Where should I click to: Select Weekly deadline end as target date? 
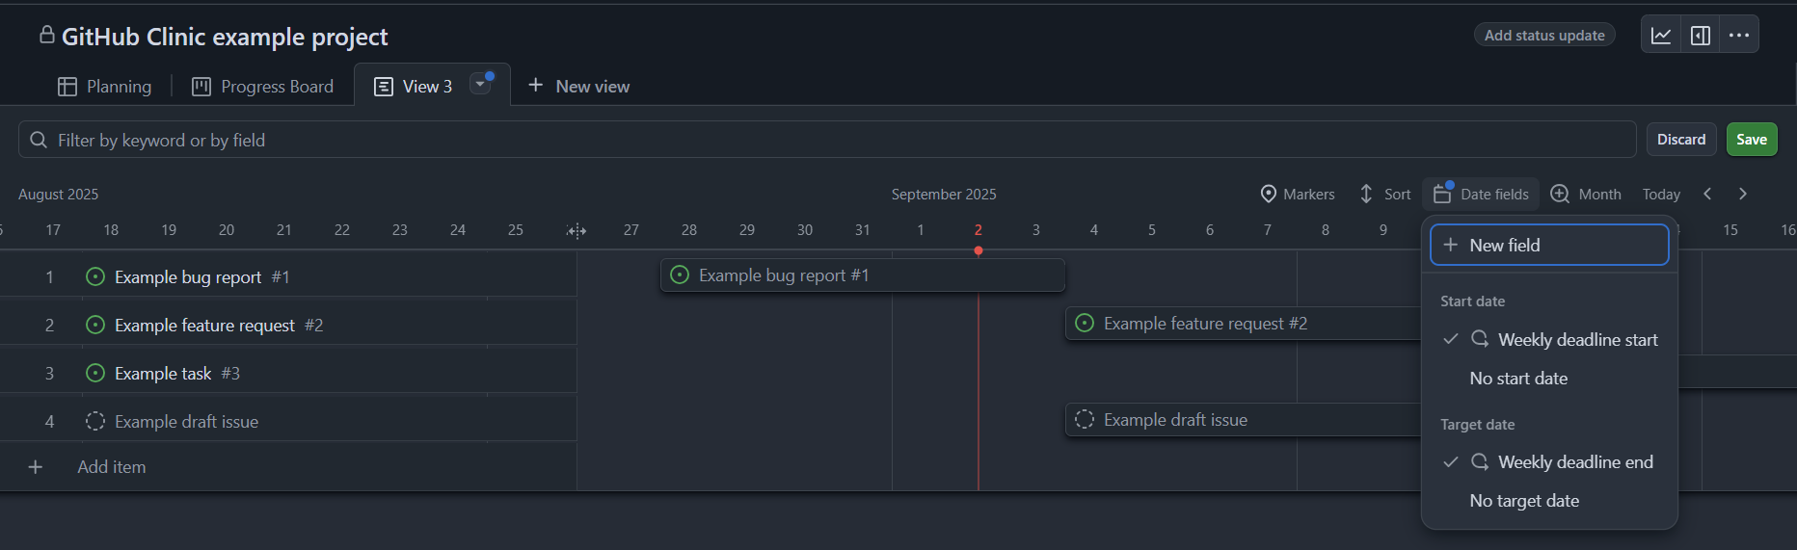pos(1549,462)
